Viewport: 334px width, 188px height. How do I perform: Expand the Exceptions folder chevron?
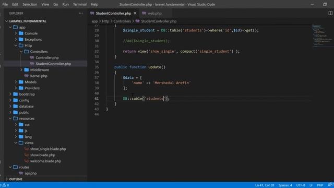[x=16, y=40]
